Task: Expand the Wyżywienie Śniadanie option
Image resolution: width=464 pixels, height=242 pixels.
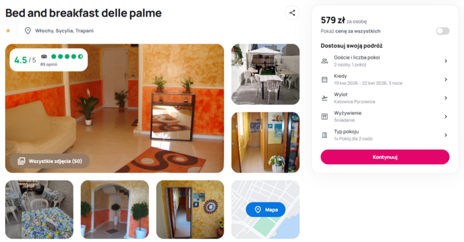Action: [385, 117]
